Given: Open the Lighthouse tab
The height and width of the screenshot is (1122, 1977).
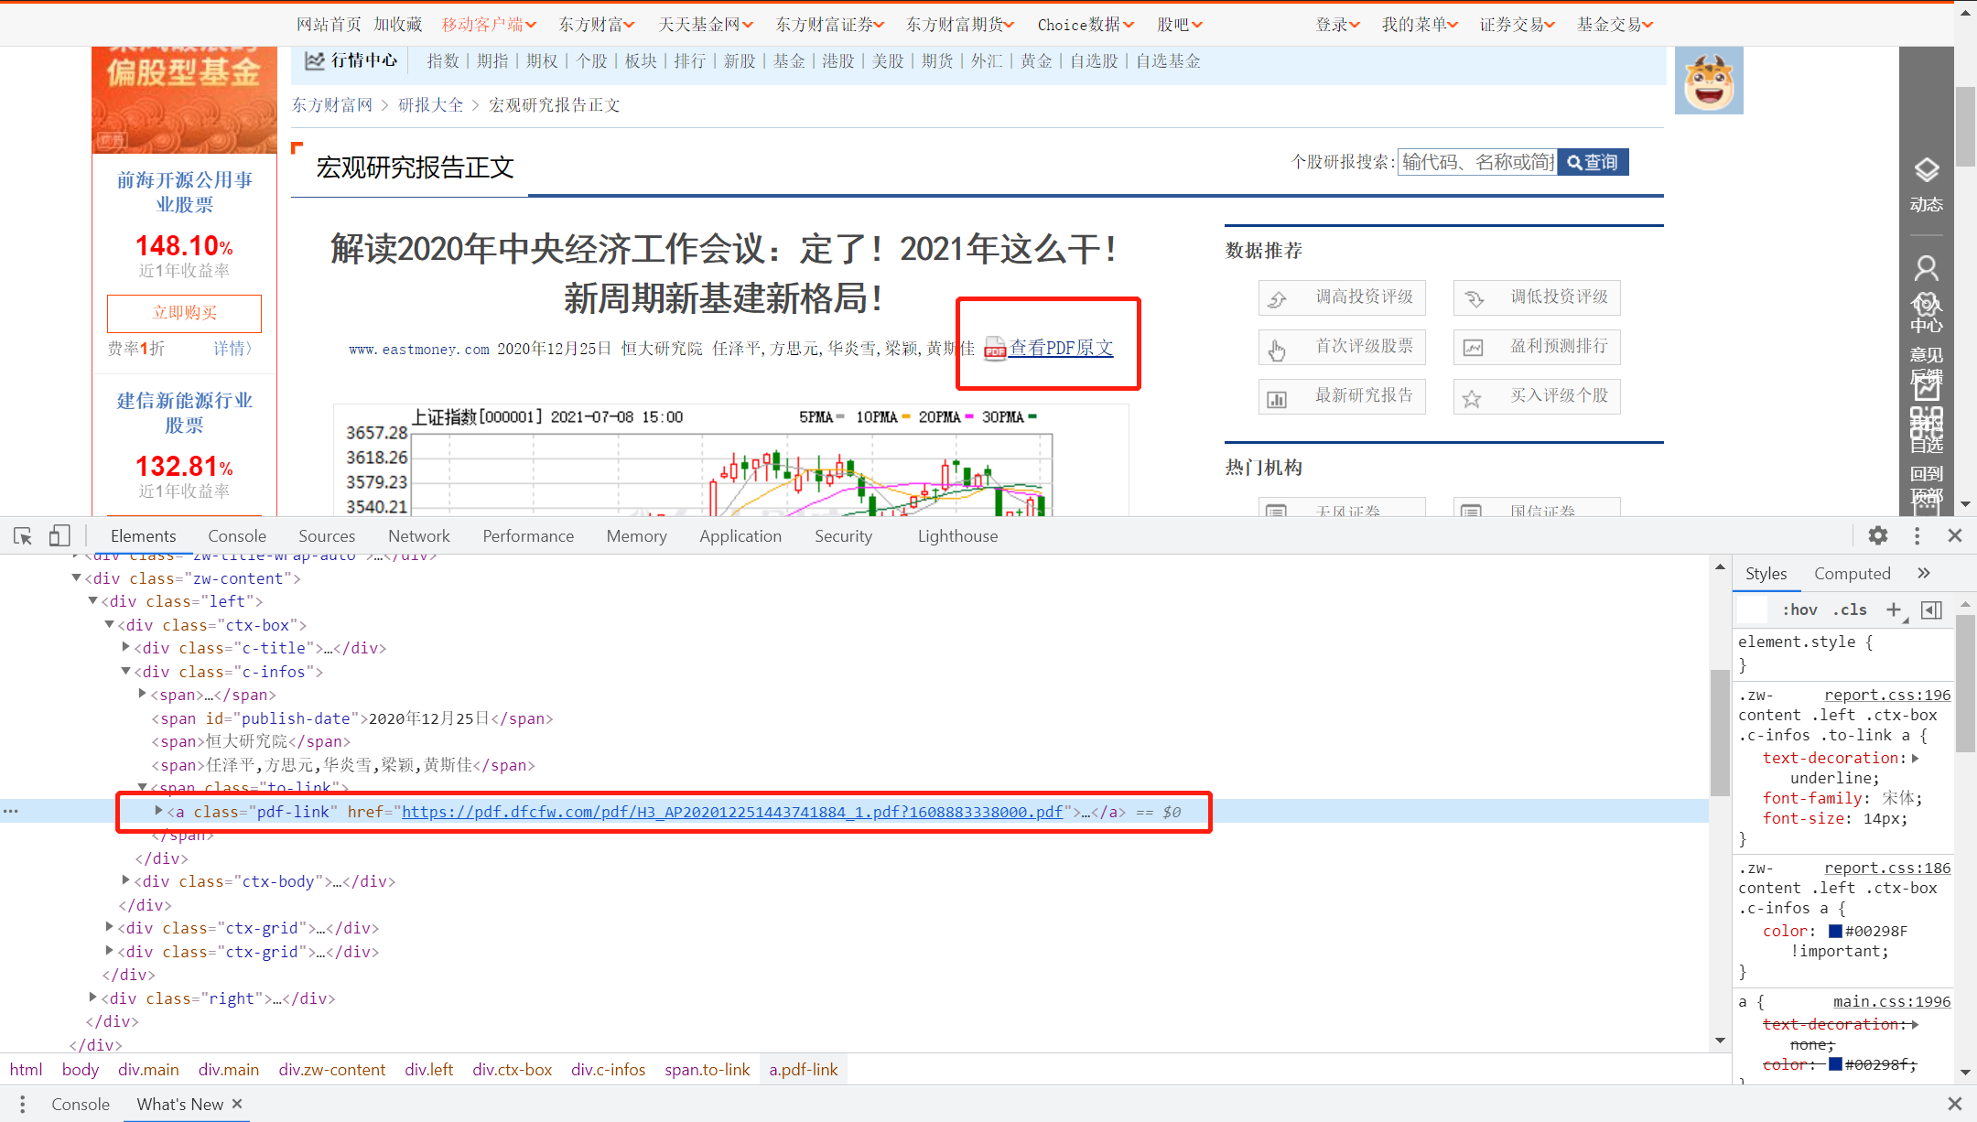Looking at the screenshot, I should tap(957, 536).
